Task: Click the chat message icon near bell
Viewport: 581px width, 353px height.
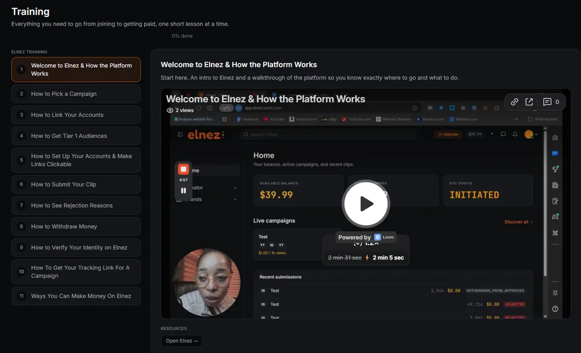Action: [x=503, y=134]
